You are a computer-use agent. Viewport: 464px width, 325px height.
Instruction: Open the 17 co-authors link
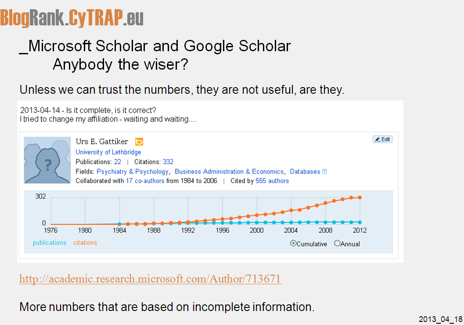[x=145, y=180]
